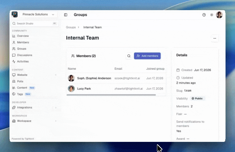Viewport: 235px width, 152px height.
Task: Click the Add members button
Action: [147, 56]
